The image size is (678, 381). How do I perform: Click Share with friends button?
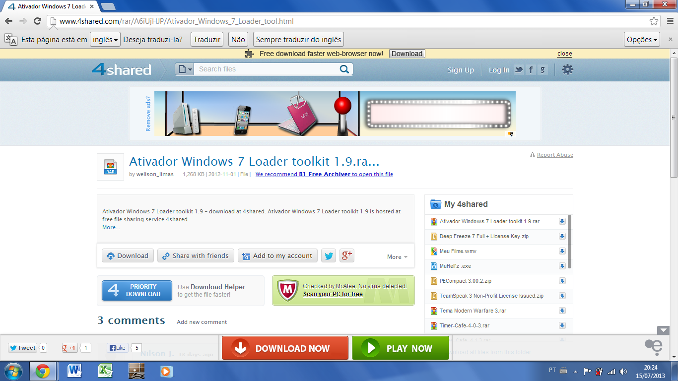click(x=196, y=256)
